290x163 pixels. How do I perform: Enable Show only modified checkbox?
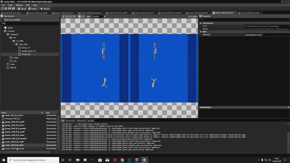point(3,20)
